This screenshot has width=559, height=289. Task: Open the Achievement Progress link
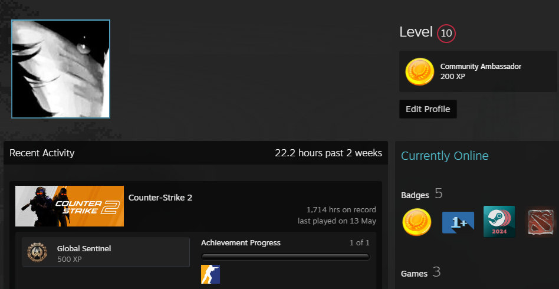[x=241, y=243]
